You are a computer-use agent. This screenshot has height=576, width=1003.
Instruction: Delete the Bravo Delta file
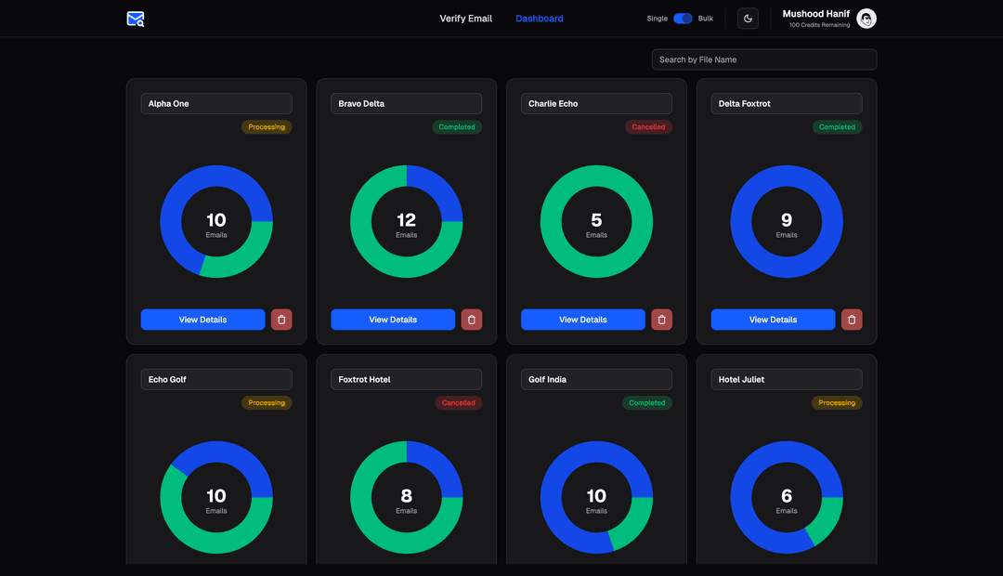(472, 320)
